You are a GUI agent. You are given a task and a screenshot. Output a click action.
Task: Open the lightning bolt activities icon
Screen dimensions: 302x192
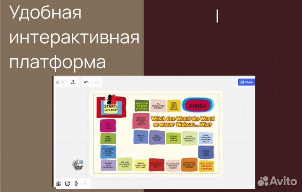pos(76,184)
